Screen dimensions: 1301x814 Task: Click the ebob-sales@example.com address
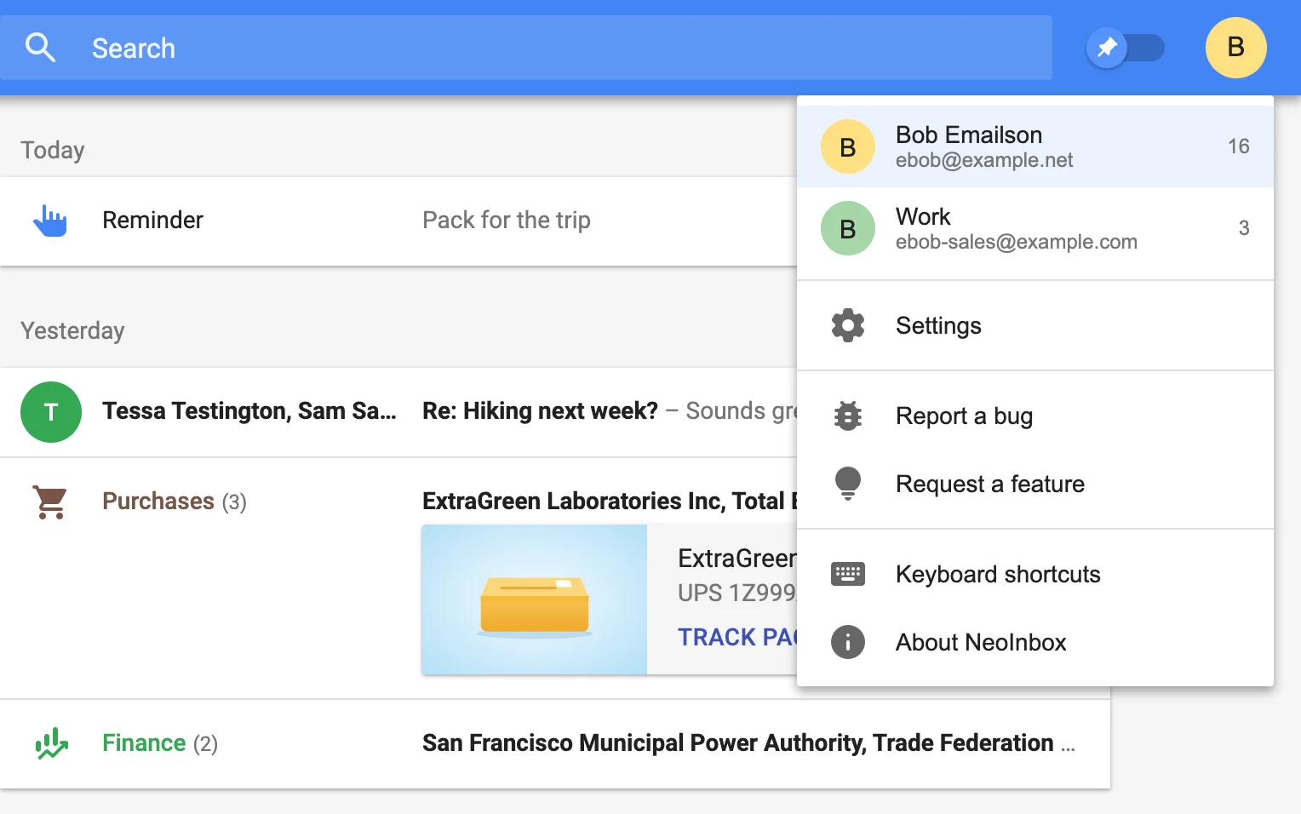click(1017, 242)
